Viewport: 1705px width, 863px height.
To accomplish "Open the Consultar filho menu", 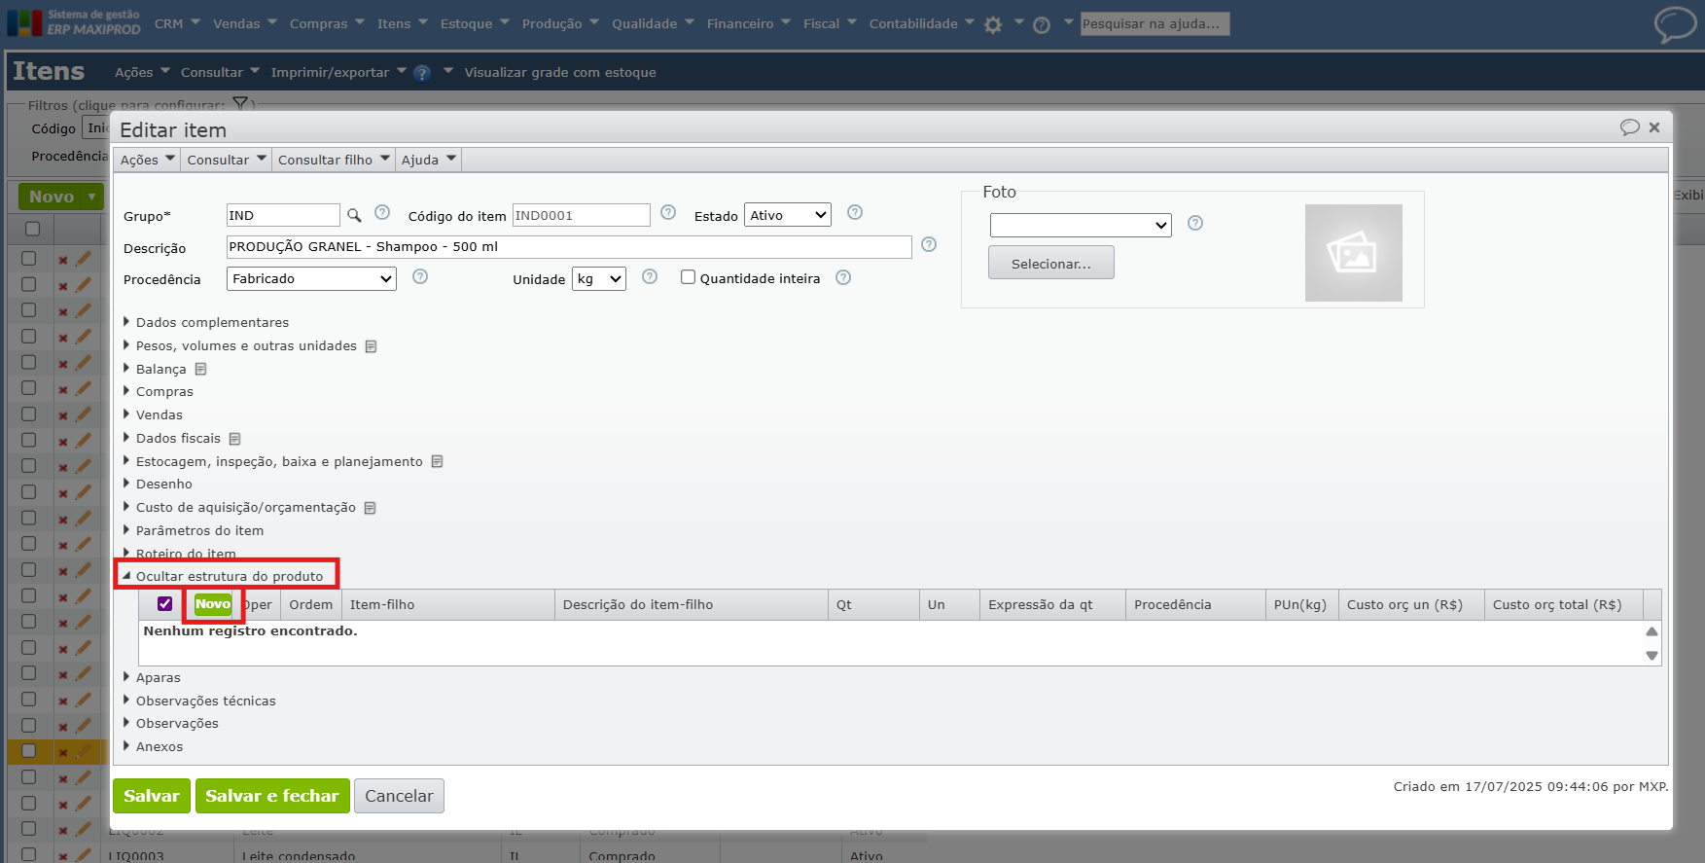I will pos(333,160).
